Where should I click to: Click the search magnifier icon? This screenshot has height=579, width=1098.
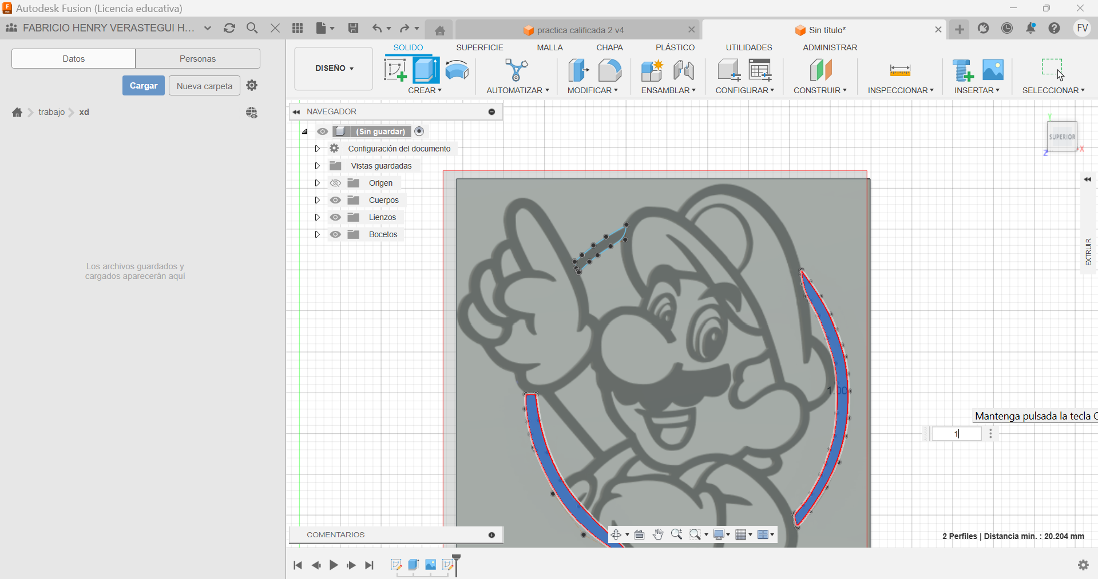tap(252, 28)
